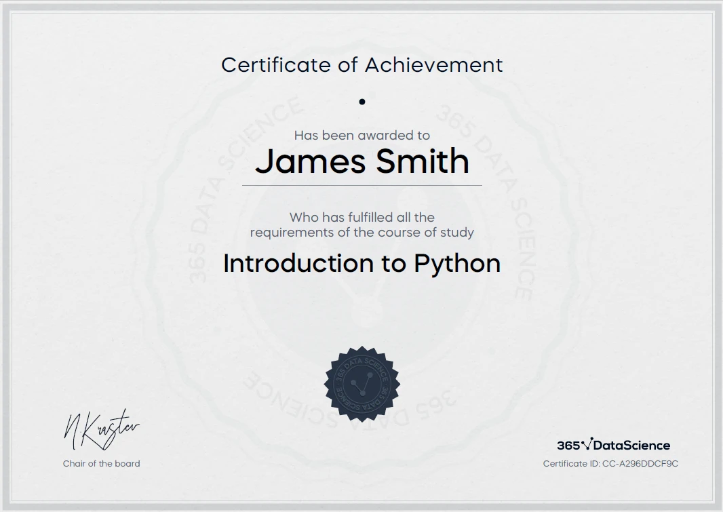Select the recipient name James Smith

[361, 162]
